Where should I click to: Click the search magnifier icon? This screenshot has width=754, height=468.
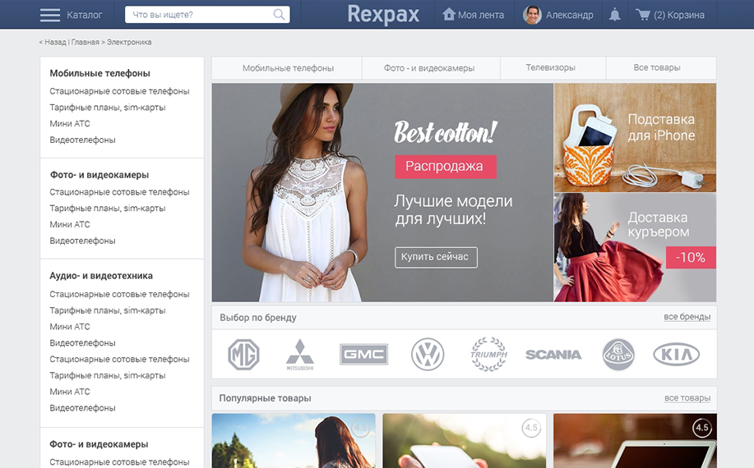(279, 15)
